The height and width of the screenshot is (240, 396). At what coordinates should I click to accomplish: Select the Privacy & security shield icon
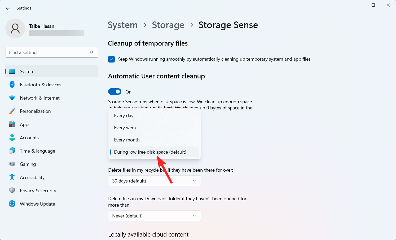point(12,190)
